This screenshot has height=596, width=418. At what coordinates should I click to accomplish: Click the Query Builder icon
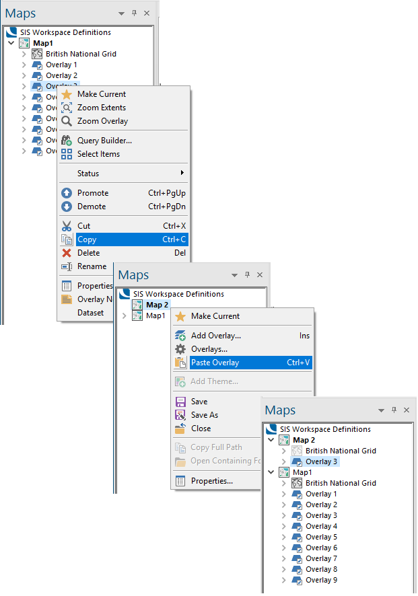pos(67,141)
